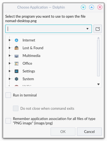107x141 pixels.
Task: Click the Office category chart icon
Action: [x=17, y=64]
